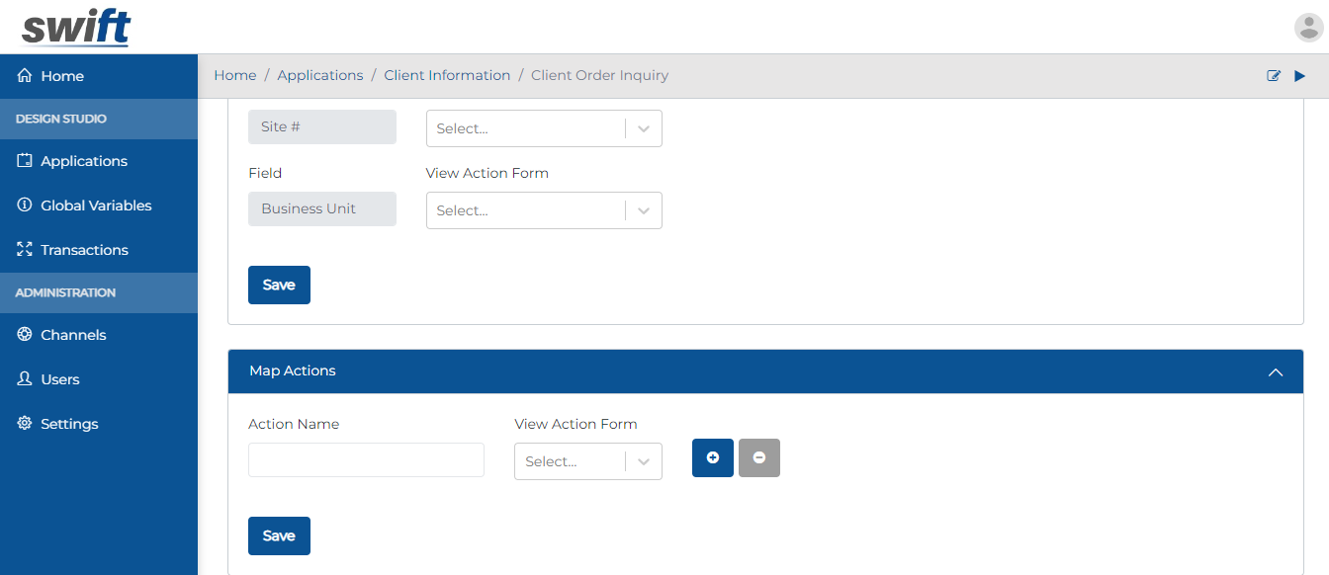Open Applications in the sidebar
The height and width of the screenshot is (575, 1329).
pyautogui.click(x=83, y=161)
